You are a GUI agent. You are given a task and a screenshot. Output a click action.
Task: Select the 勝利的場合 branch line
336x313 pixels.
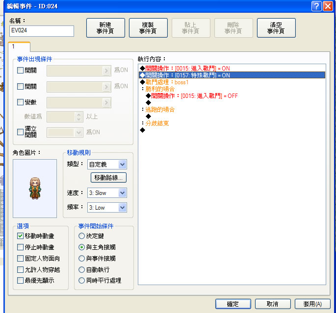pos(158,89)
